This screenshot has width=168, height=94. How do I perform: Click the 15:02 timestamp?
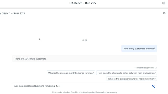(x=85, y=40)
